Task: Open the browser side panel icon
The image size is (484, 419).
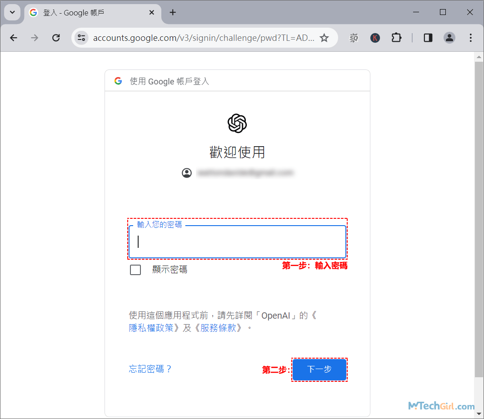Action: [x=427, y=38]
